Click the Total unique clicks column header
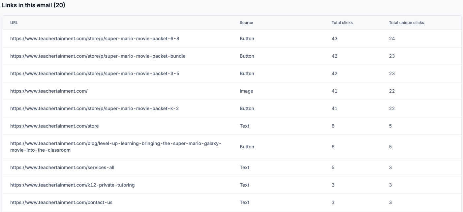This screenshot has width=463, height=212. [406, 23]
